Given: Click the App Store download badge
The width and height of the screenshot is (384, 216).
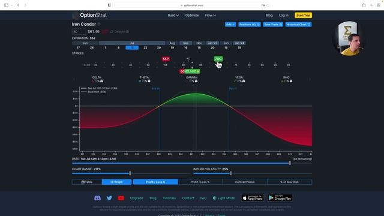Looking at the screenshot, I should 253,198.
